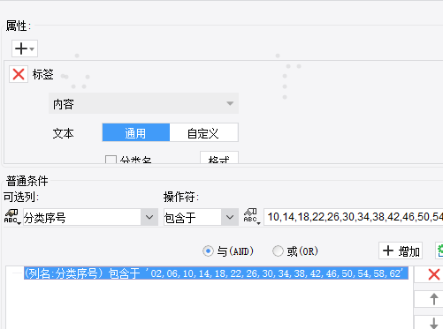Viewport: 443px width, 329px height.
Task: Click the 格式 button
Action: click(219, 158)
